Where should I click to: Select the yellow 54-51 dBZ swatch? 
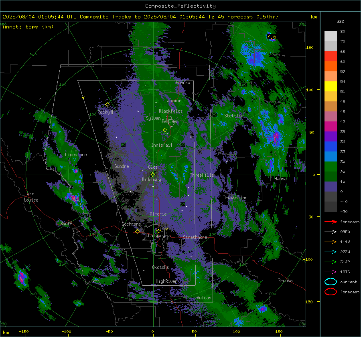point(331,87)
